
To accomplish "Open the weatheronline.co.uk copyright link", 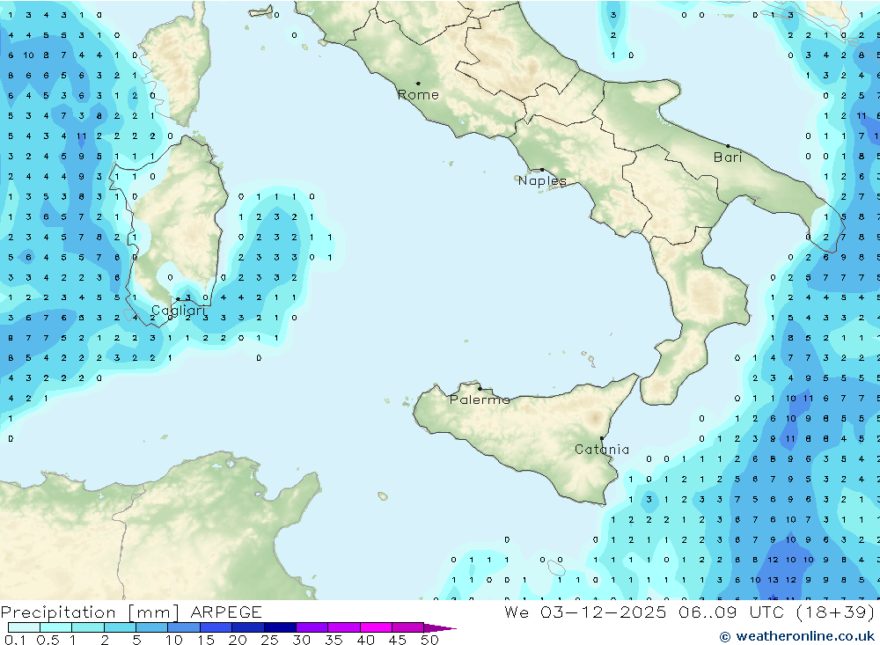I will (x=797, y=636).
